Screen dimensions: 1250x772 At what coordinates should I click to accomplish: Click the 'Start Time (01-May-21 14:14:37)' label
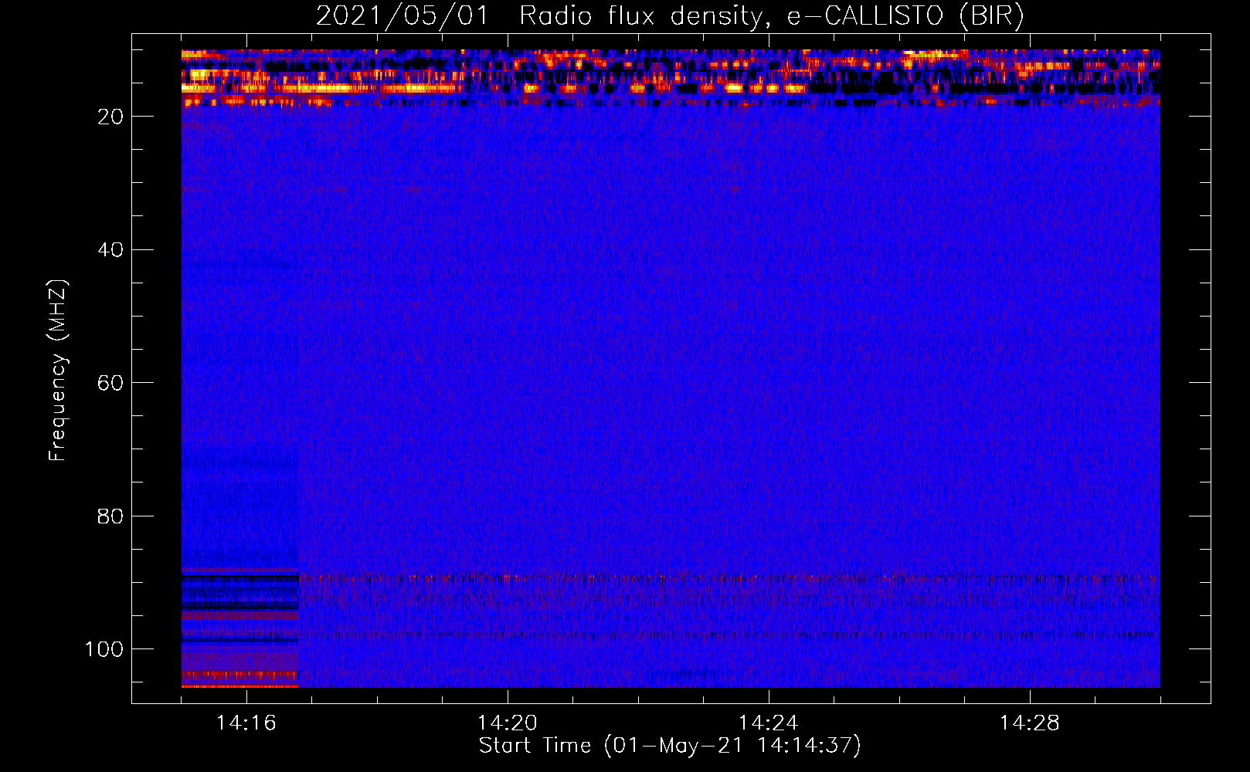(x=670, y=746)
